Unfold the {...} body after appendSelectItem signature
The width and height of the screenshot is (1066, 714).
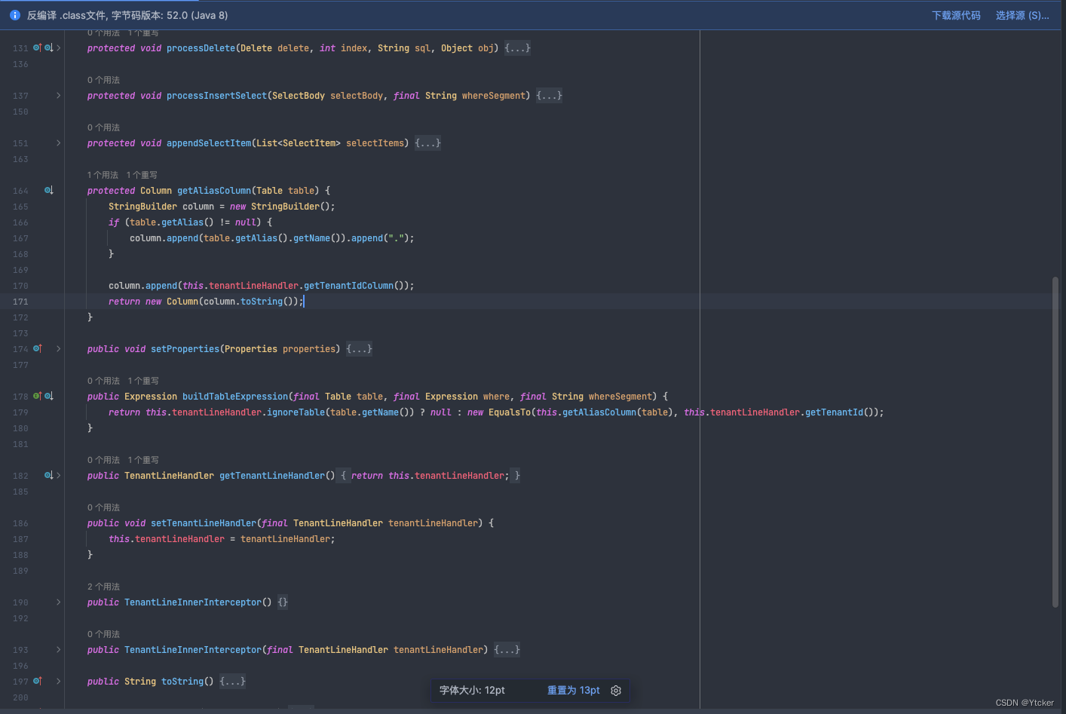(x=427, y=142)
